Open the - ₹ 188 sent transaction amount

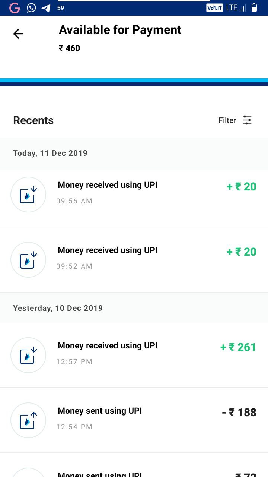pos(239,413)
